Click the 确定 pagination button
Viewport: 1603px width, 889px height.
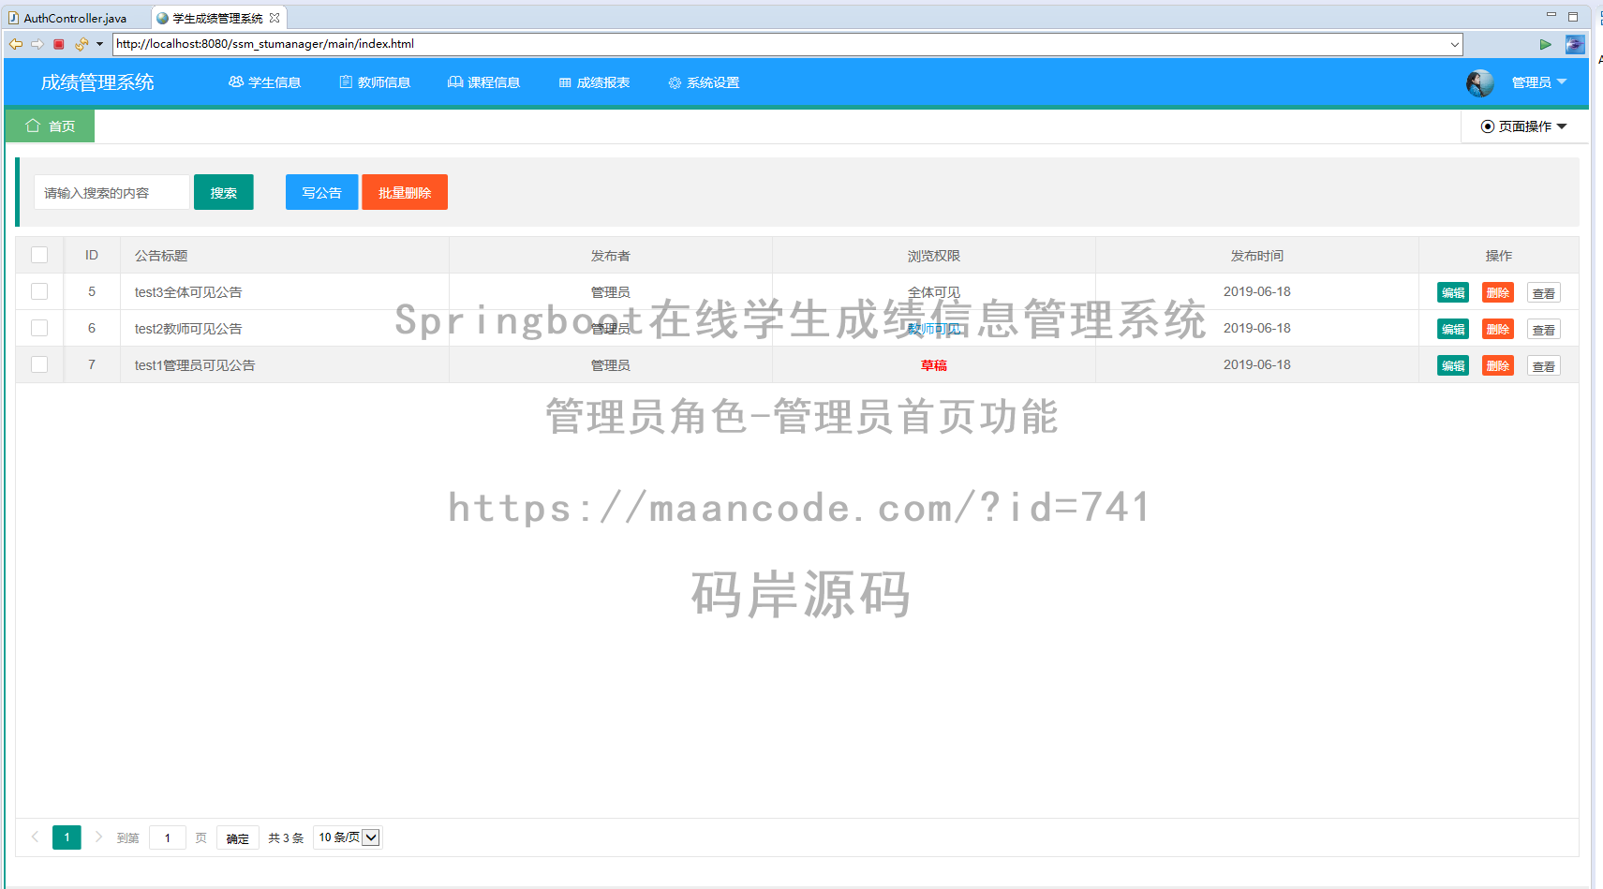pyautogui.click(x=238, y=838)
